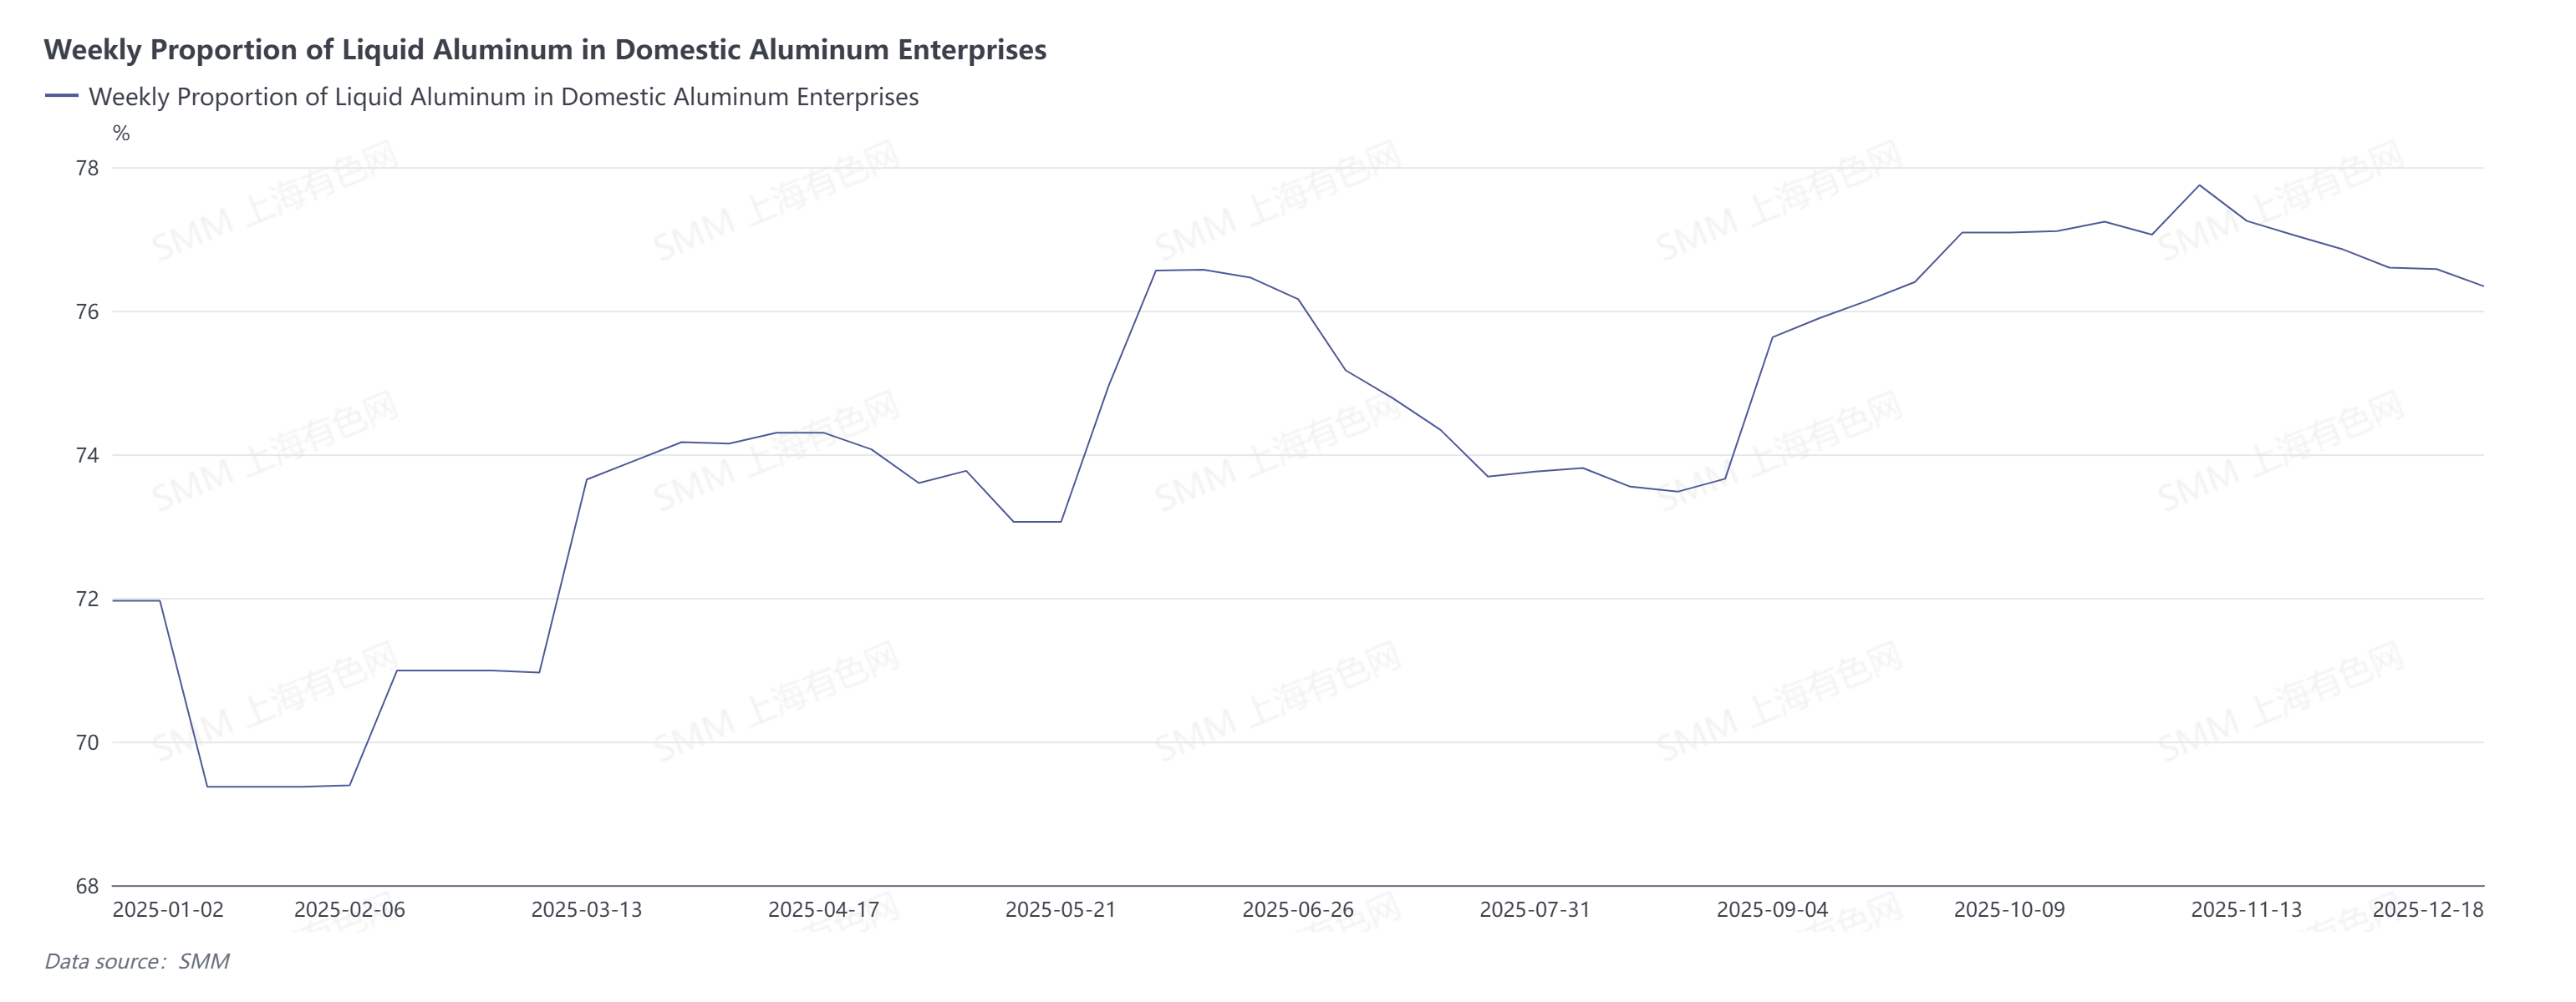This screenshot has height=1002, width=2576.
Task: Toggle the Weekly Proportion legend series
Action: point(503,97)
